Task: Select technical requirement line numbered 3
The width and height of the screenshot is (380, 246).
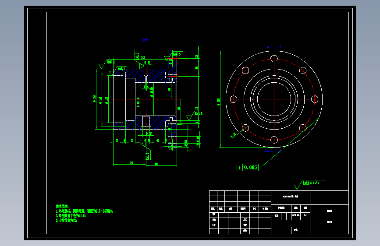Action: pyautogui.click(x=67, y=220)
